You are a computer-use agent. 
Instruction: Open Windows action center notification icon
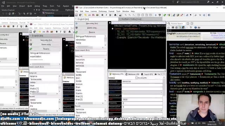coord(220,123)
